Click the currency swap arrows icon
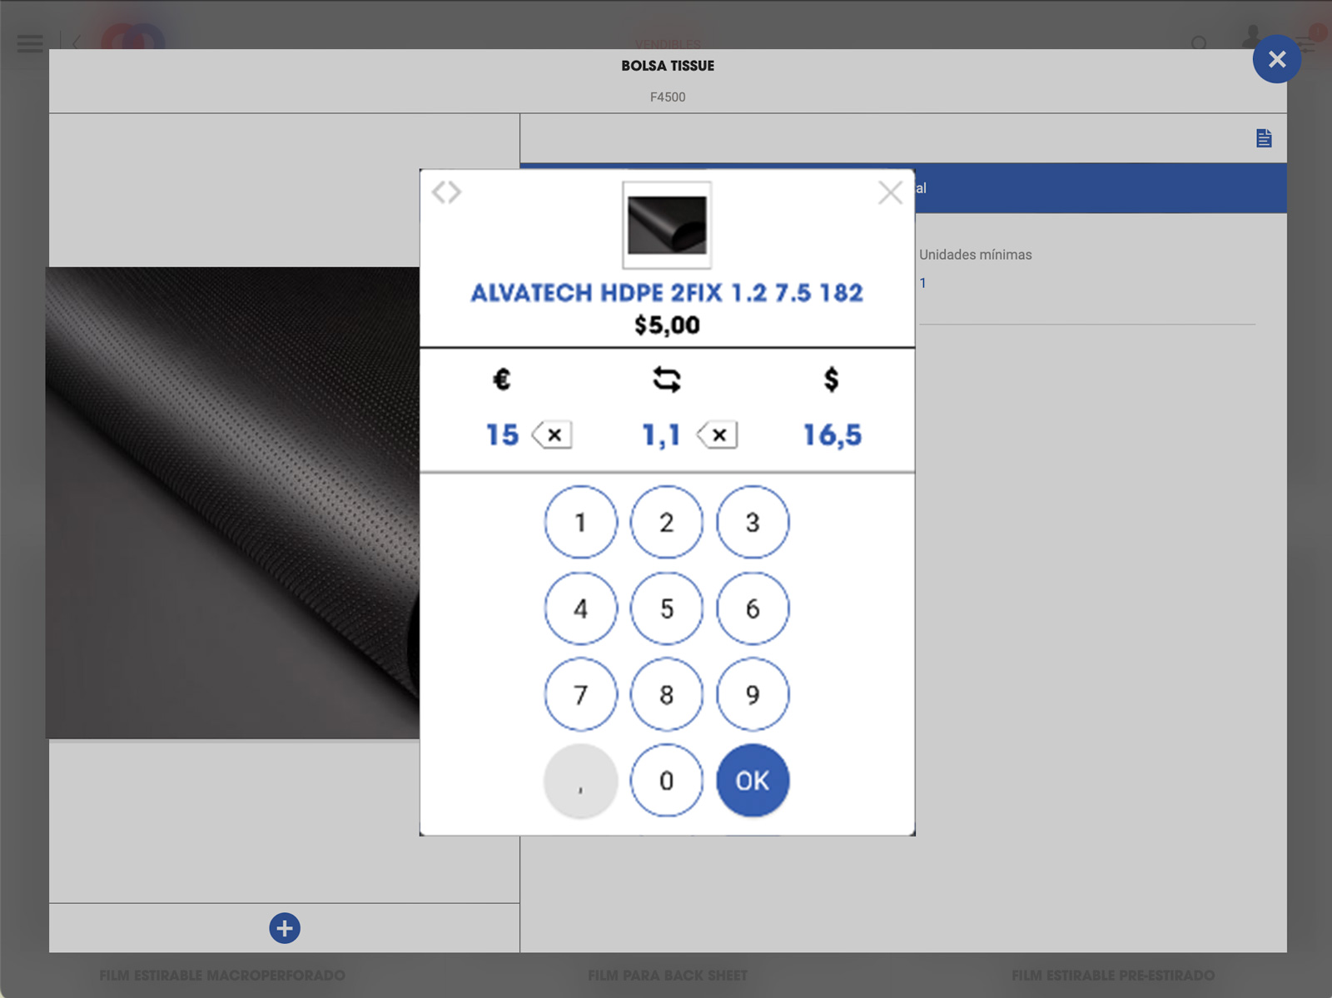Screen dimensions: 1332x998 point(667,380)
